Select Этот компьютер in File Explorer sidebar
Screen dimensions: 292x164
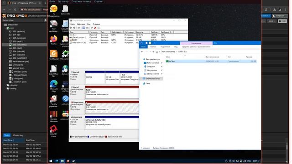pos(151,79)
